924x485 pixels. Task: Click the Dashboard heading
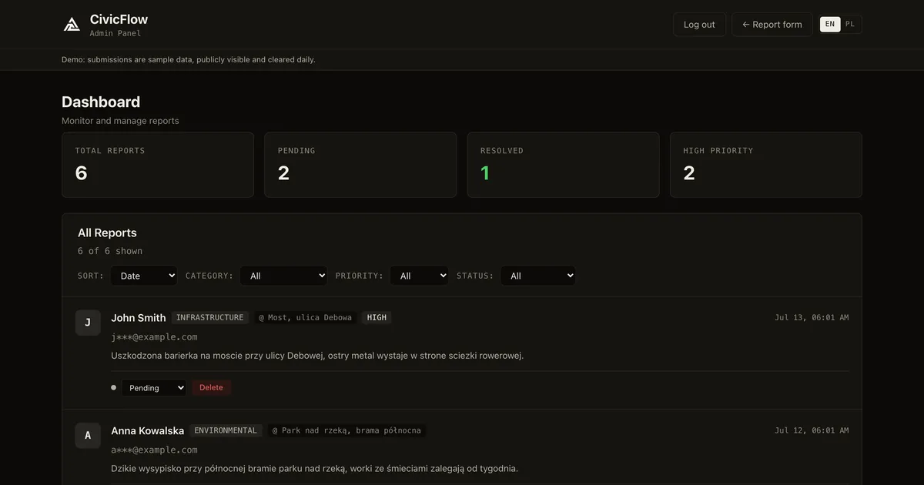[x=101, y=102]
